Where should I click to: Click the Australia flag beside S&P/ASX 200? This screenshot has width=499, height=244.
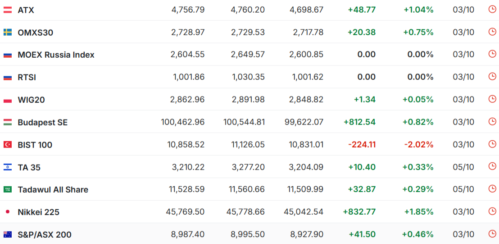(x=8, y=235)
